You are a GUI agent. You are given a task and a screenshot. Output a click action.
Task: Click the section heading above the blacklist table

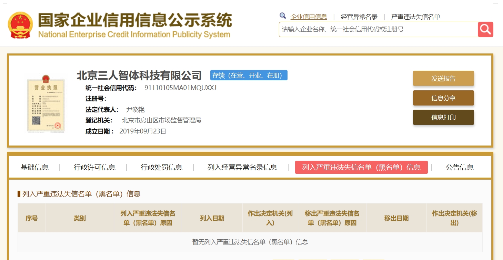(81, 194)
